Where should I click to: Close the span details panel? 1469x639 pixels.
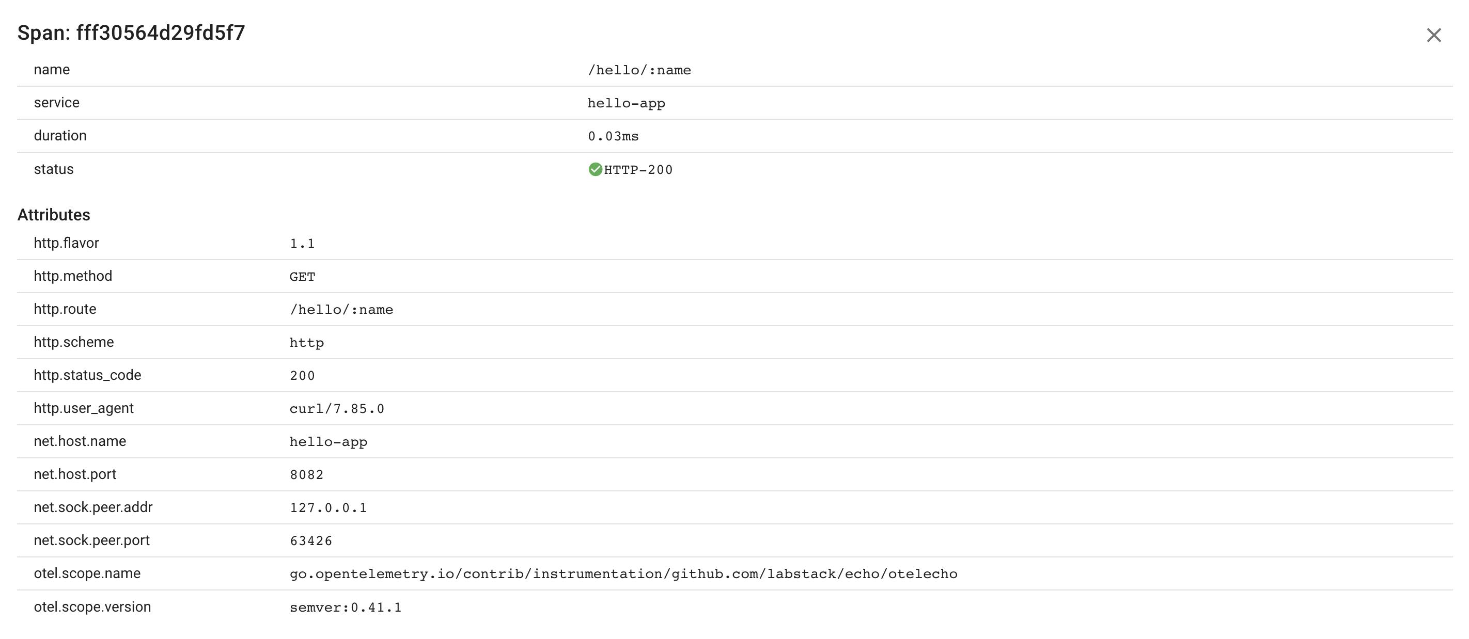coord(1433,35)
